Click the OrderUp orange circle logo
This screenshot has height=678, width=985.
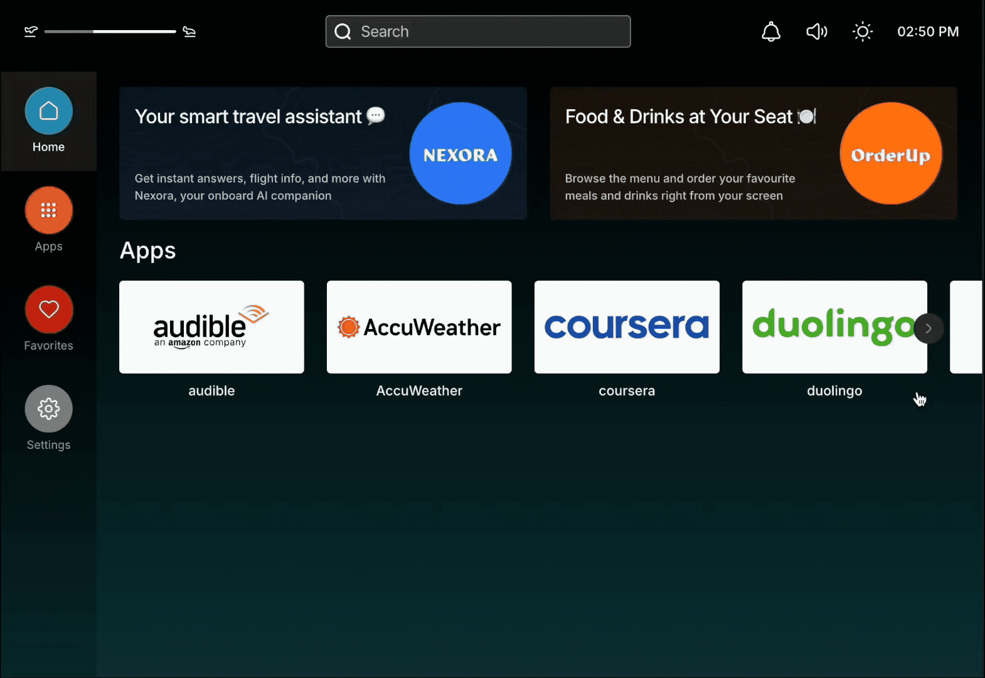tap(891, 153)
